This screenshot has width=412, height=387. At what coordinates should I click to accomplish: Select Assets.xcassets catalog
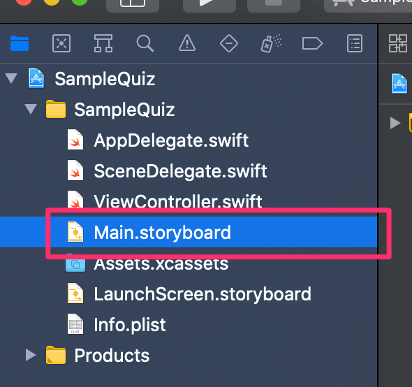(161, 264)
